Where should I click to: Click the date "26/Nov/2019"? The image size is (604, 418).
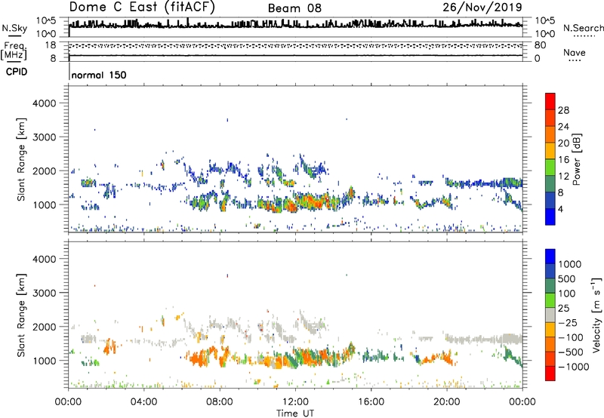click(482, 8)
